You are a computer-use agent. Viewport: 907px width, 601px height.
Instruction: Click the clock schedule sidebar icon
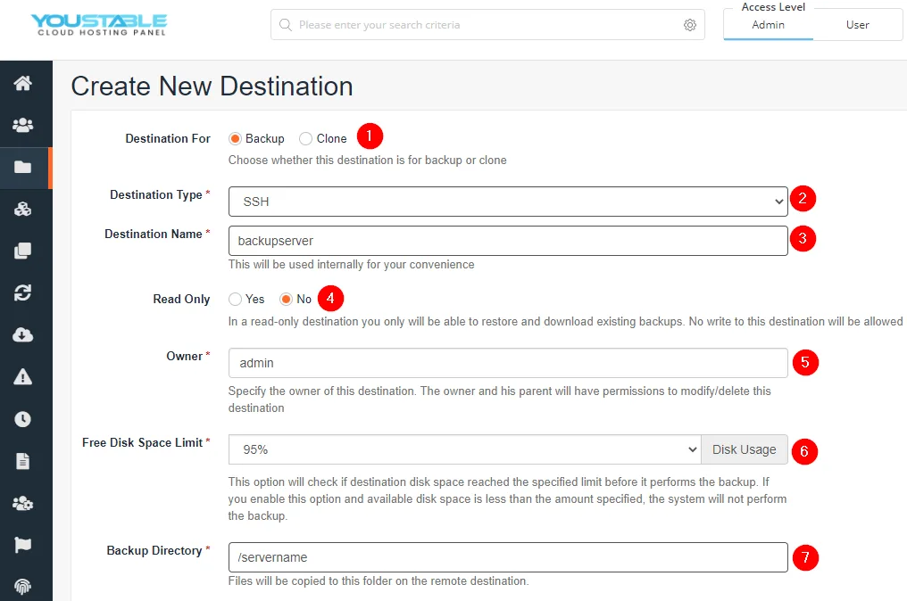(22, 419)
